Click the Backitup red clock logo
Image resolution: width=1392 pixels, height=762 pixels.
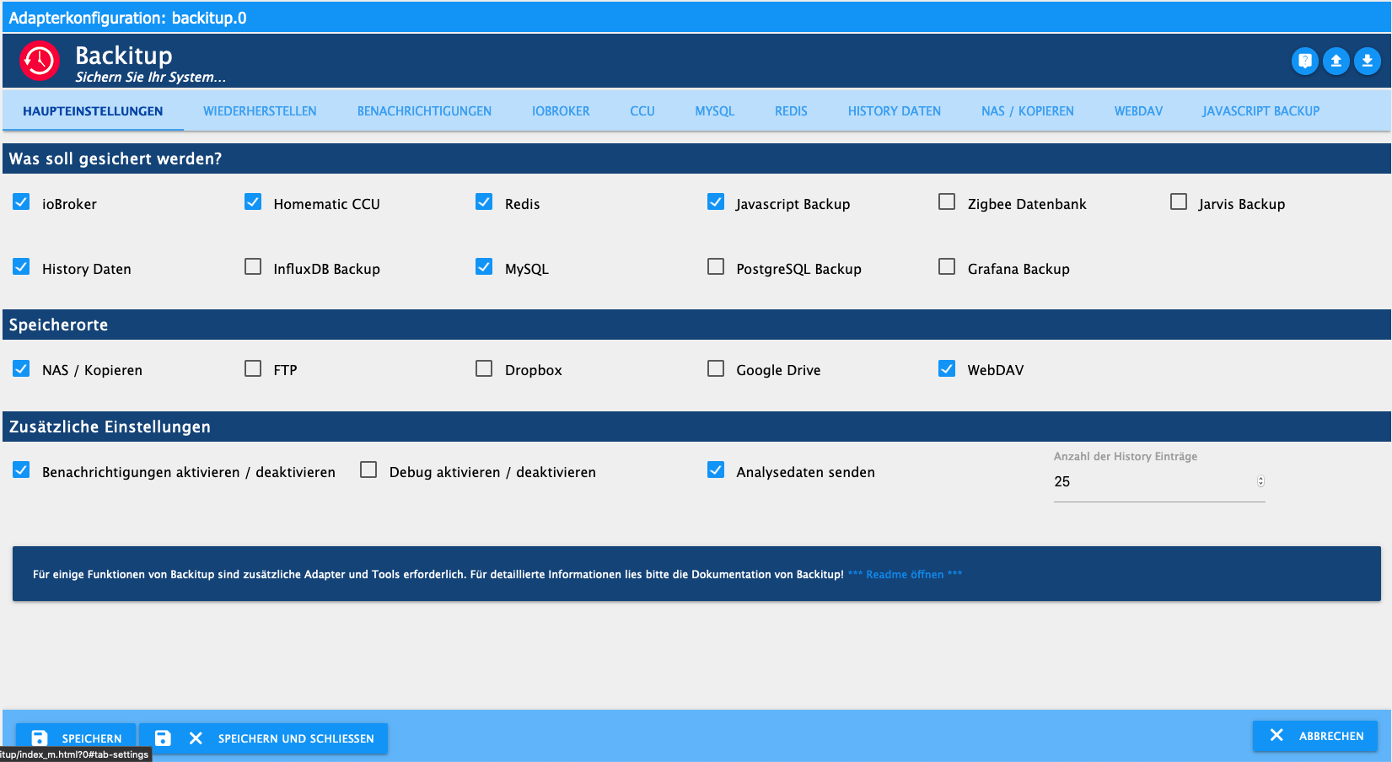click(40, 61)
